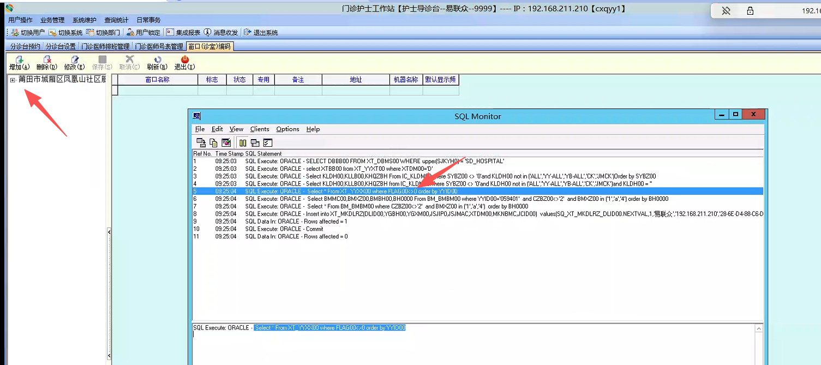Open the 业务管理 menu
821x365 pixels.
point(52,20)
